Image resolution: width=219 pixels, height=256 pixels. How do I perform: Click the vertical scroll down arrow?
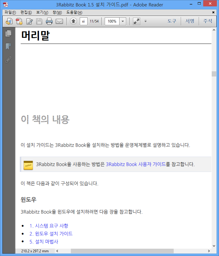coord(214,246)
